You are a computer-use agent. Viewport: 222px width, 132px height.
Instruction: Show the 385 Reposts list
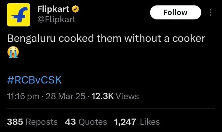coord(32,122)
